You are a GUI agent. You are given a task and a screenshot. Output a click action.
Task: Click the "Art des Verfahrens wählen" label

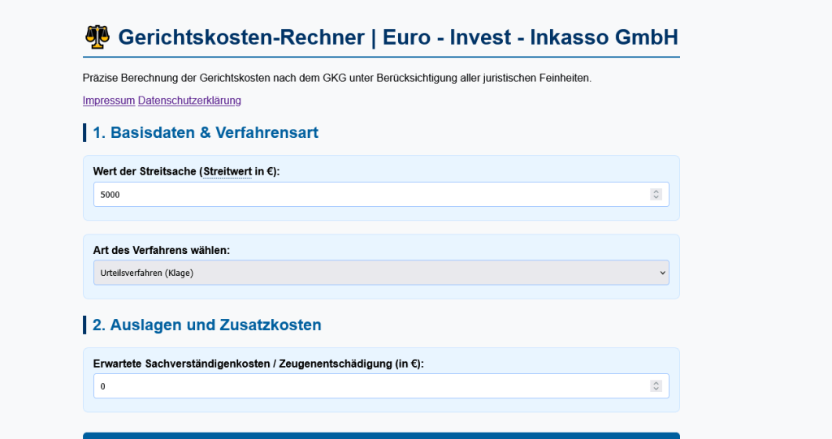[161, 250]
